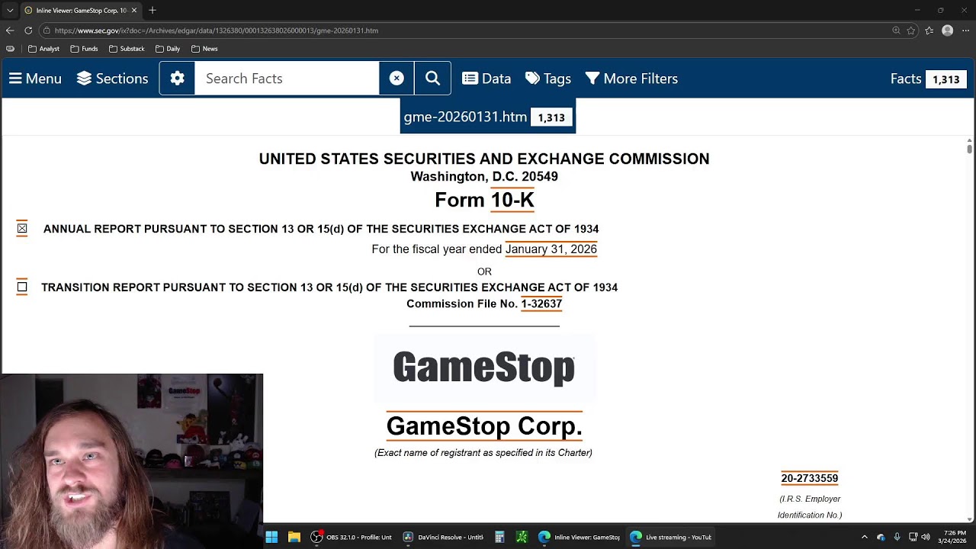Screen dimensions: 976x549
Task: Open OneDrive cloud tray icon
Action: coord(881,537)
